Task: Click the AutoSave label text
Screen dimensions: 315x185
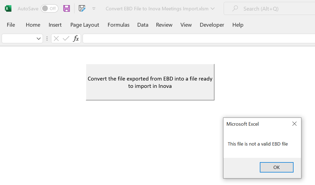Action: [x=28, y=9]
